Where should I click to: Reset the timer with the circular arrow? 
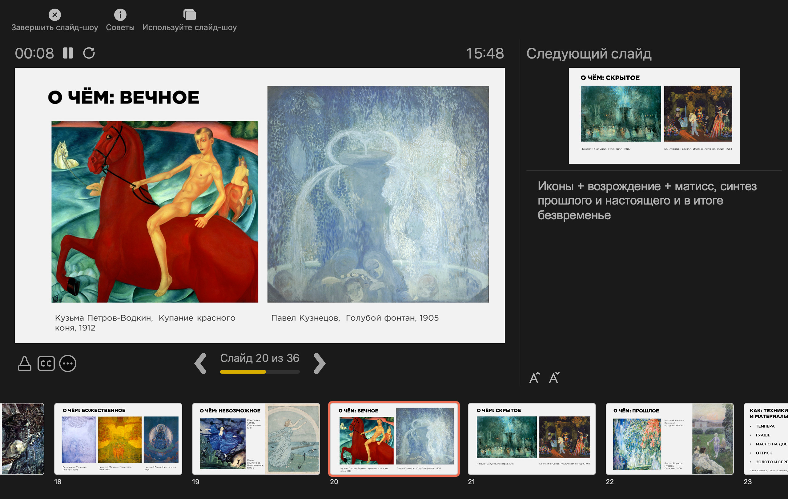tap(89, 53)
